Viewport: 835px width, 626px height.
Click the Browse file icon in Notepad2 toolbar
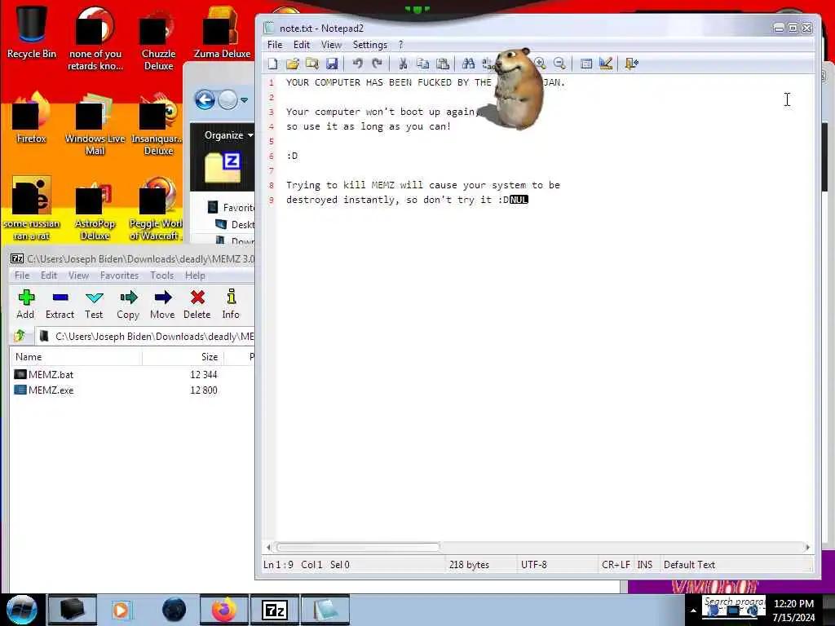pos(312,64)
